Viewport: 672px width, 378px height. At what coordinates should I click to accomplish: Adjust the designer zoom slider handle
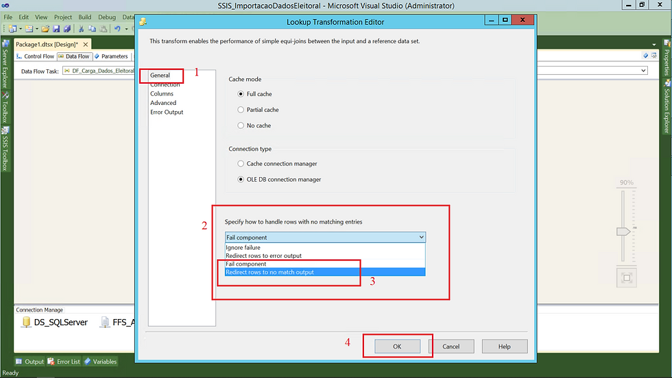pyautogui.click(x=623, y=231)
